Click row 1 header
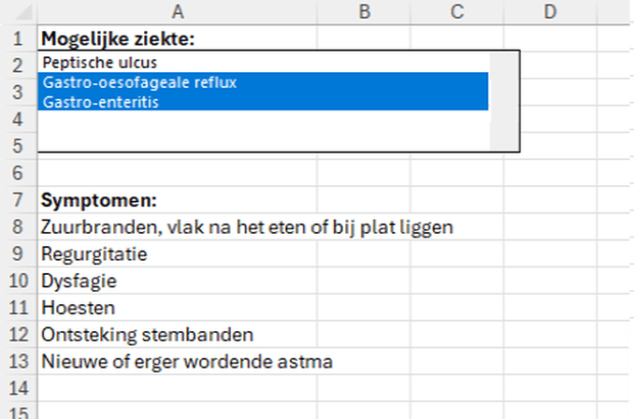 pos(18,39)
